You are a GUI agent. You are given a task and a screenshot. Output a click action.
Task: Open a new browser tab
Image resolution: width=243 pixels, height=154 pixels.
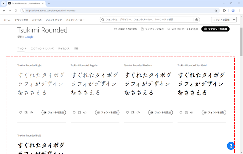[49, 3]
